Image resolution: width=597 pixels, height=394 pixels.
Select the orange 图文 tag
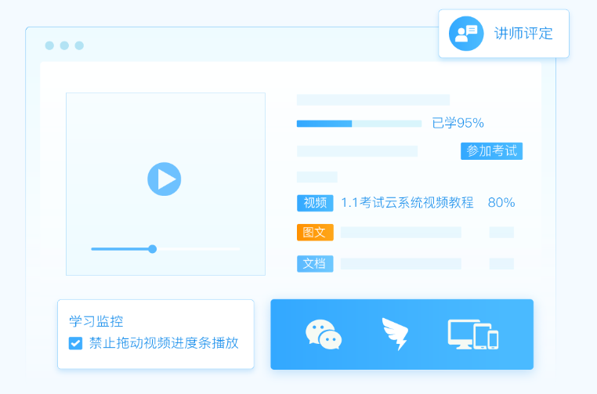click(x=315, y=233)
